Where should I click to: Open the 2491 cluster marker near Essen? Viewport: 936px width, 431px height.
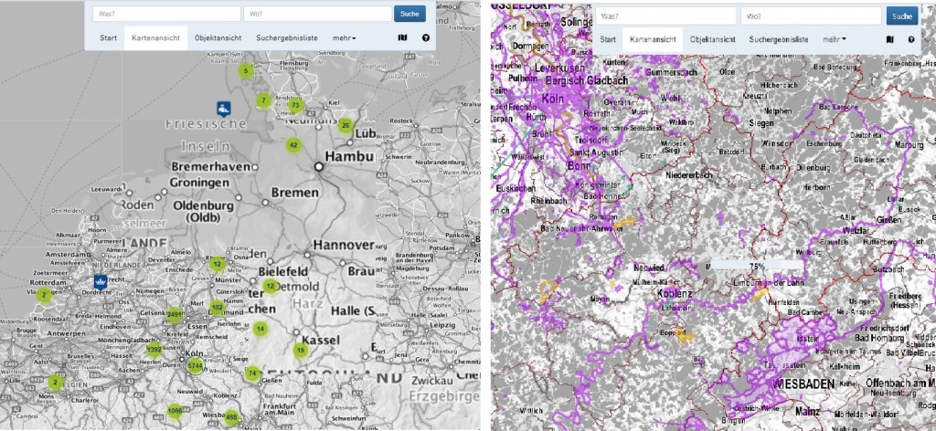[176, 316]
